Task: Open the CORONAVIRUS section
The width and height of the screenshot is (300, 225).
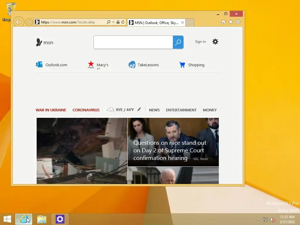Action: click(86, 110)
